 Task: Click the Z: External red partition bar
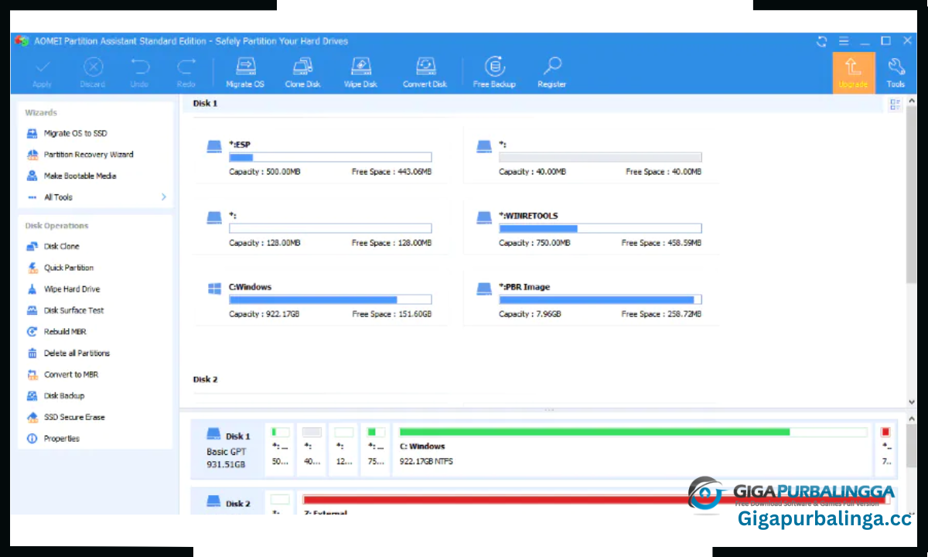[x=595, y=501]
